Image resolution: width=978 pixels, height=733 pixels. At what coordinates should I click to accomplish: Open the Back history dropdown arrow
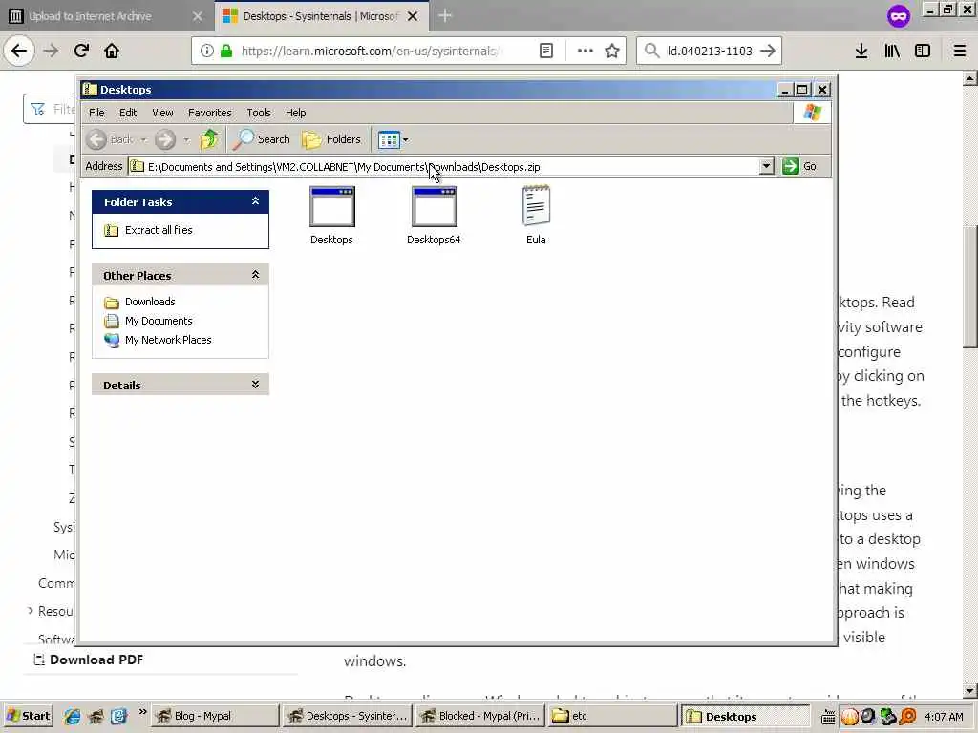[x=143, y=139]
